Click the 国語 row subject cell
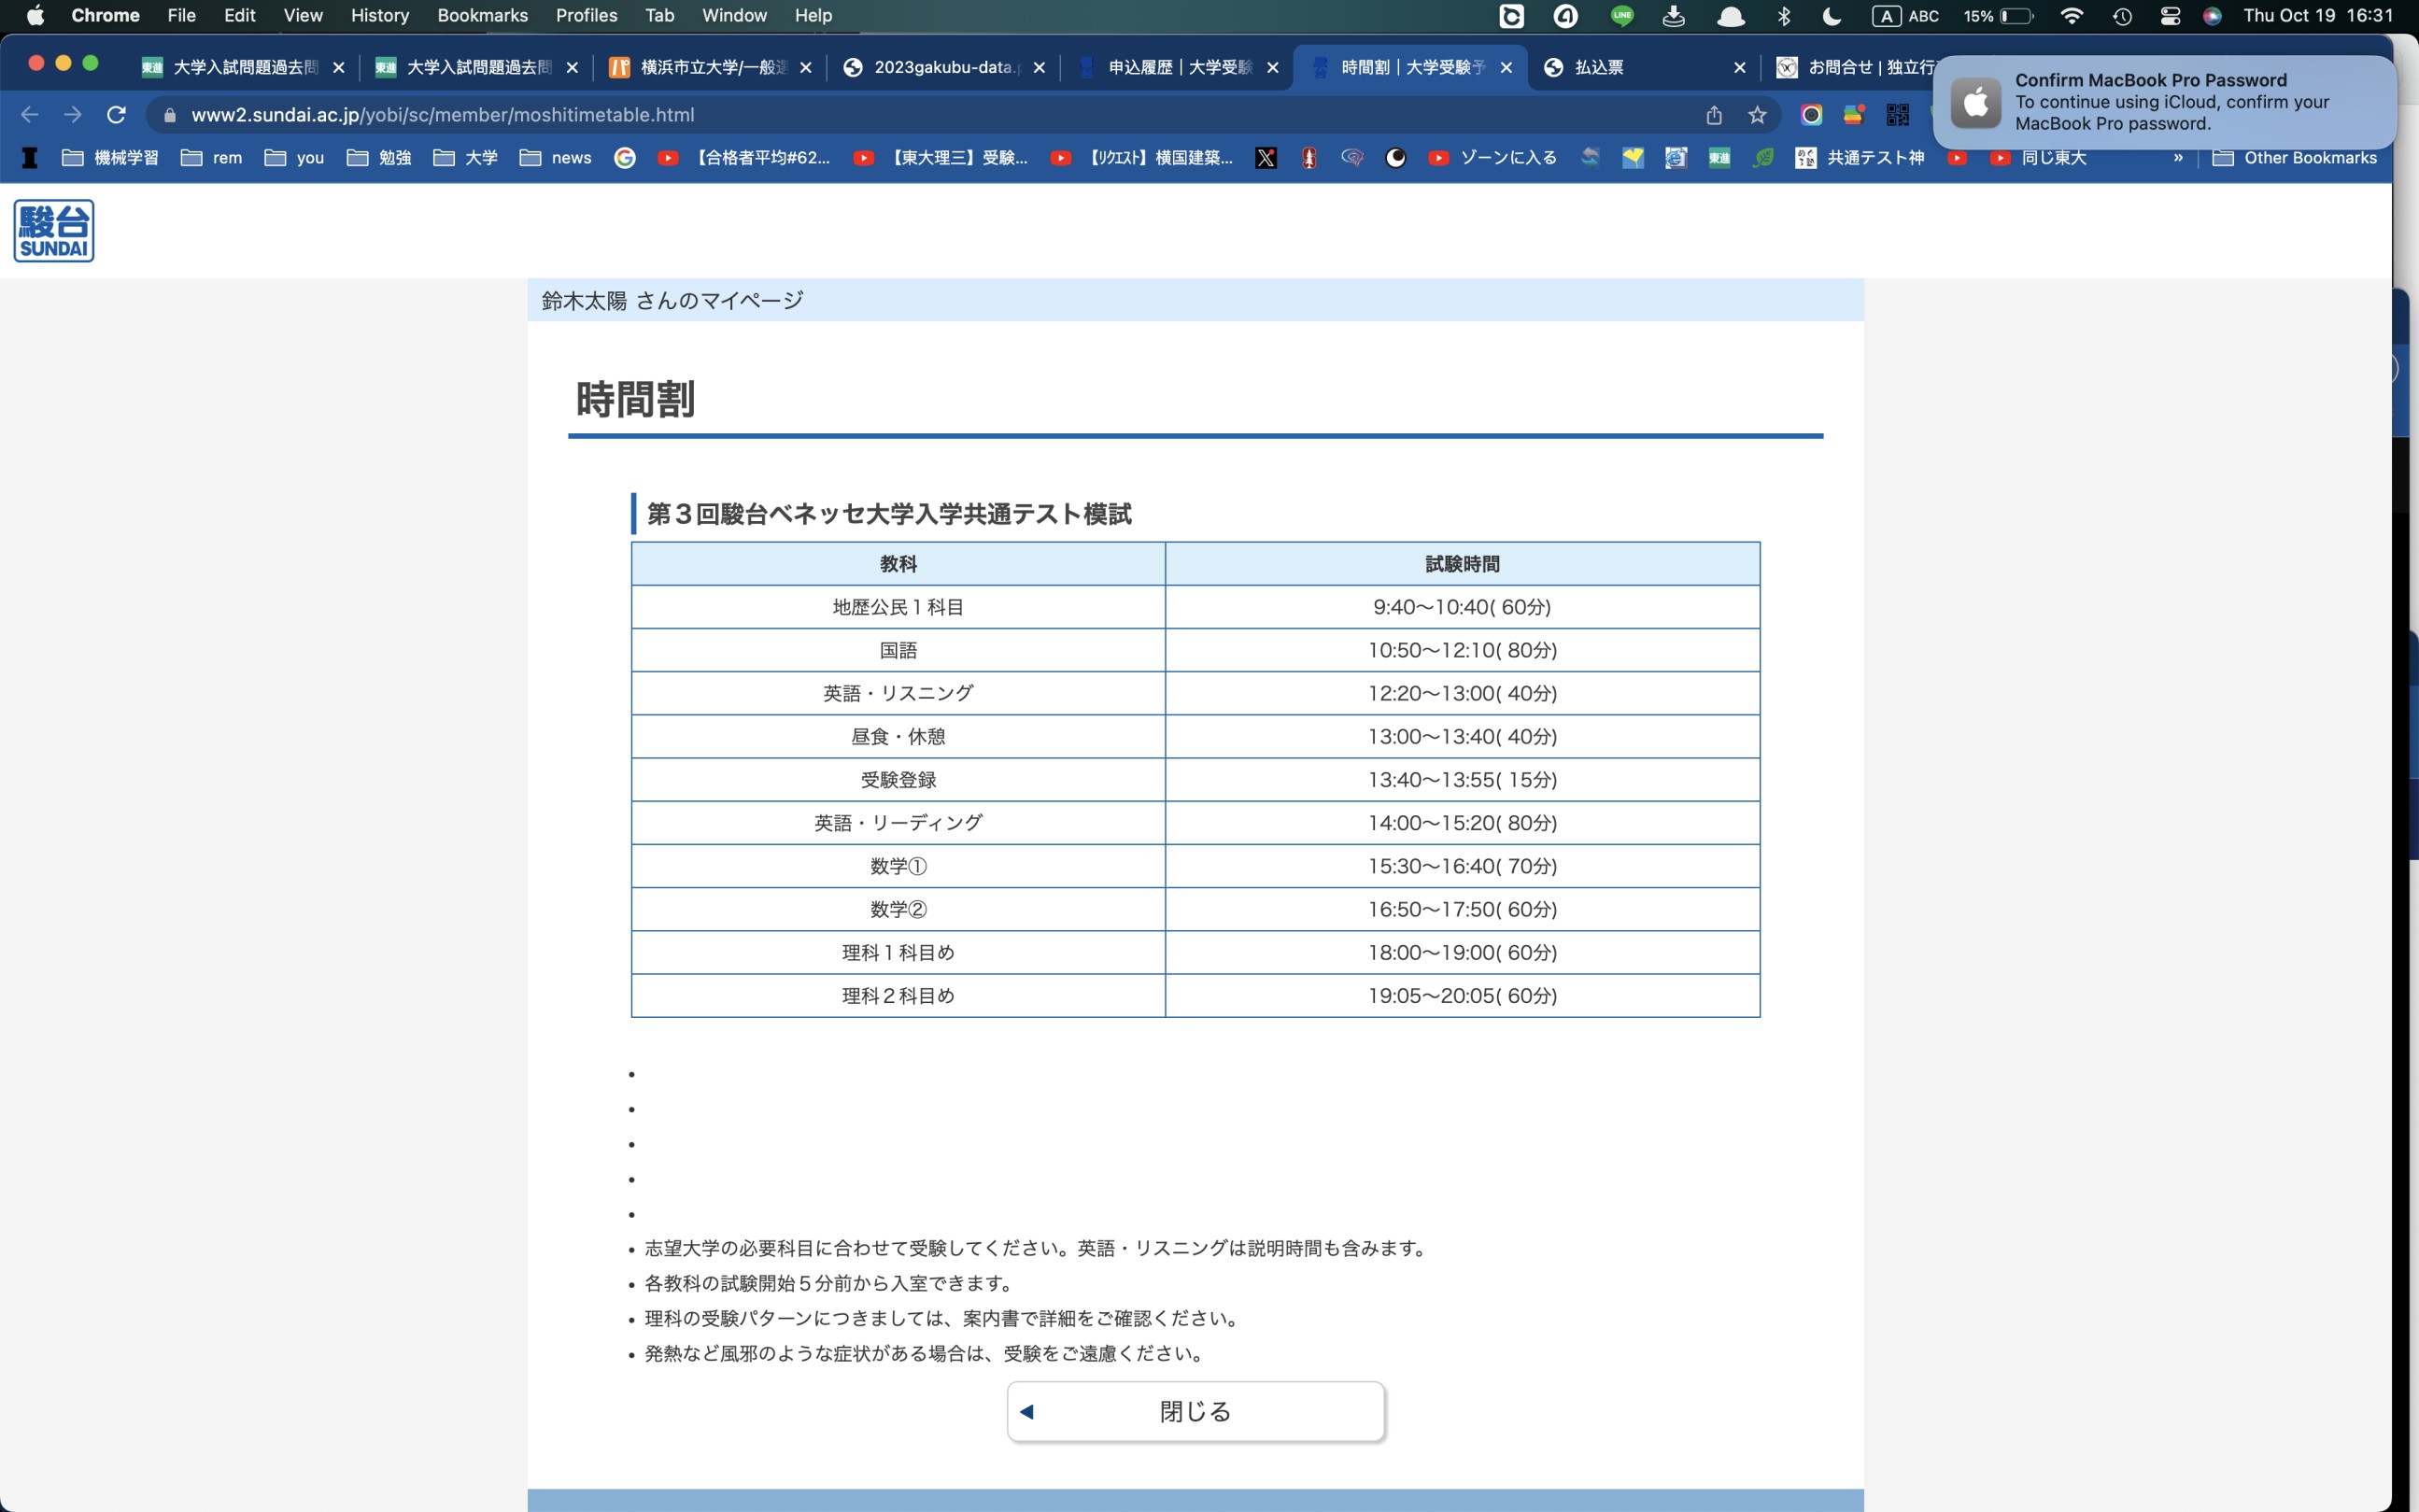The height and width of the screenshot is (1512, 2419). coord(898,650)
